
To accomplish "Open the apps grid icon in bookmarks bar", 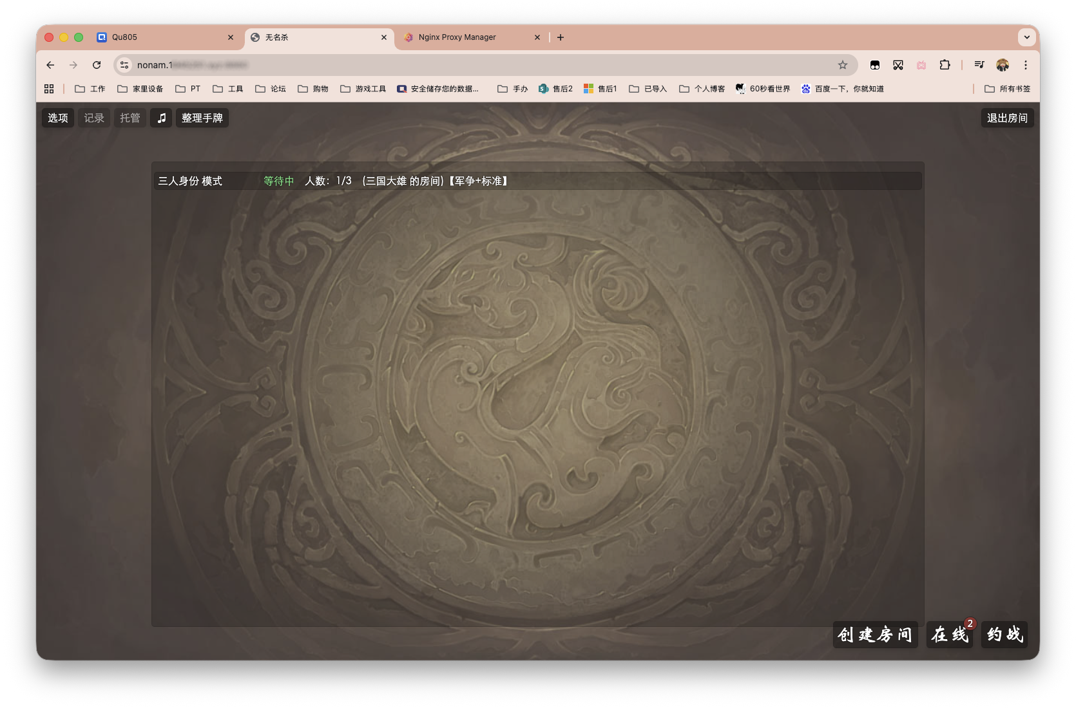I will [49, 89].
